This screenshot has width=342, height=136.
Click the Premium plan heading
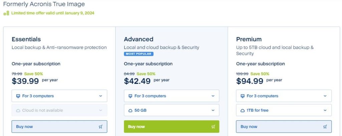coord(249,39)
